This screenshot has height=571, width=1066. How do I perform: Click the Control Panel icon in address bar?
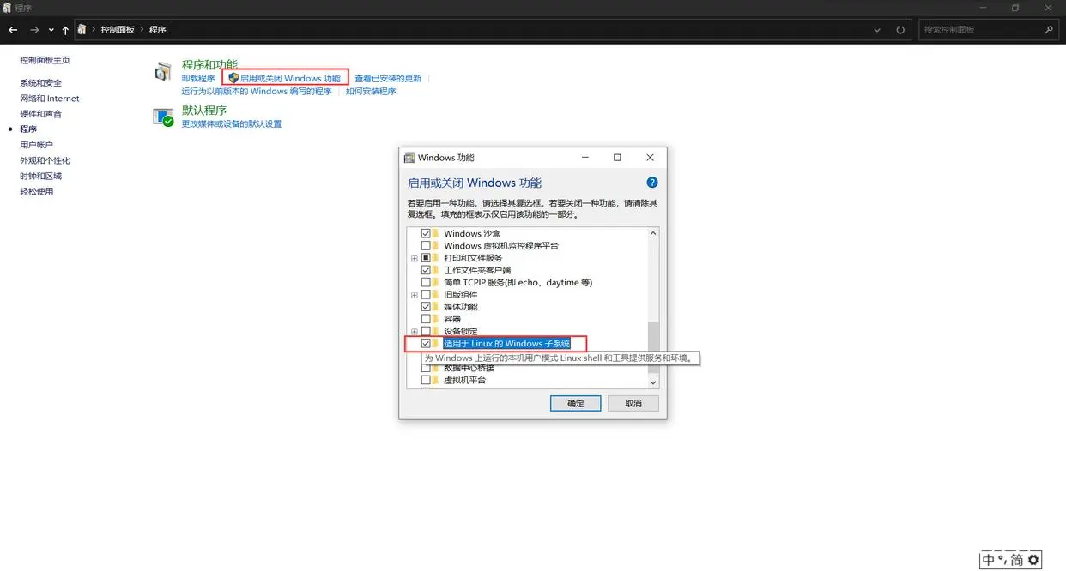tap(82, 29)
